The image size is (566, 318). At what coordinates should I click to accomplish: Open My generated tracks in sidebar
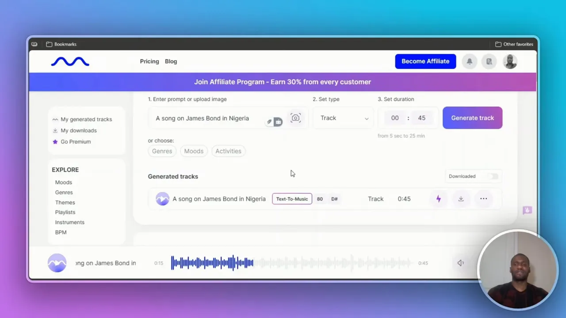tap(86, 119)
